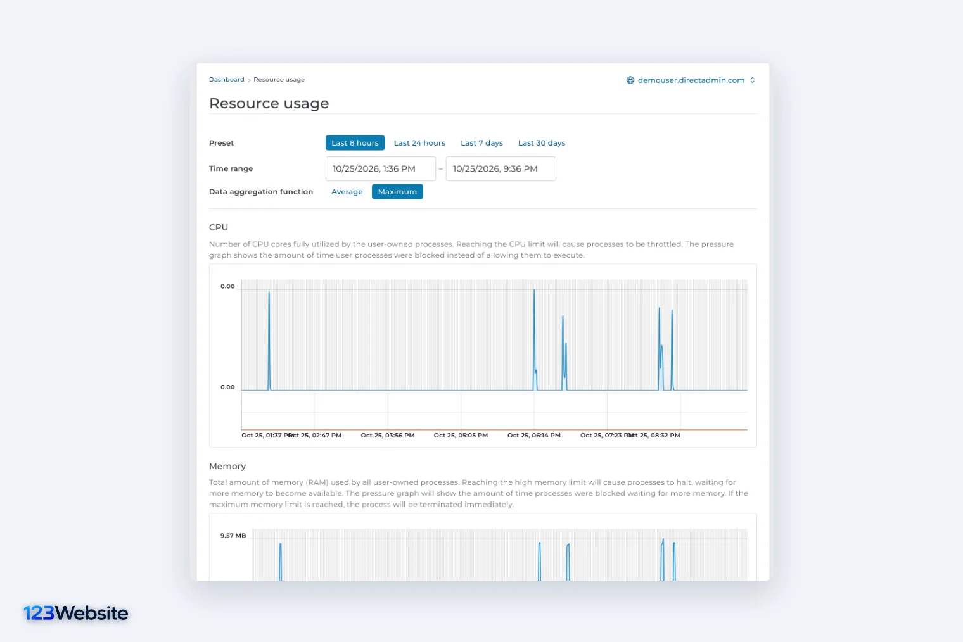This screenshot has height=642, width=963.
Task: Click the end time field 10/25/2026, 9:36 PM
Action: pos(501,169)
